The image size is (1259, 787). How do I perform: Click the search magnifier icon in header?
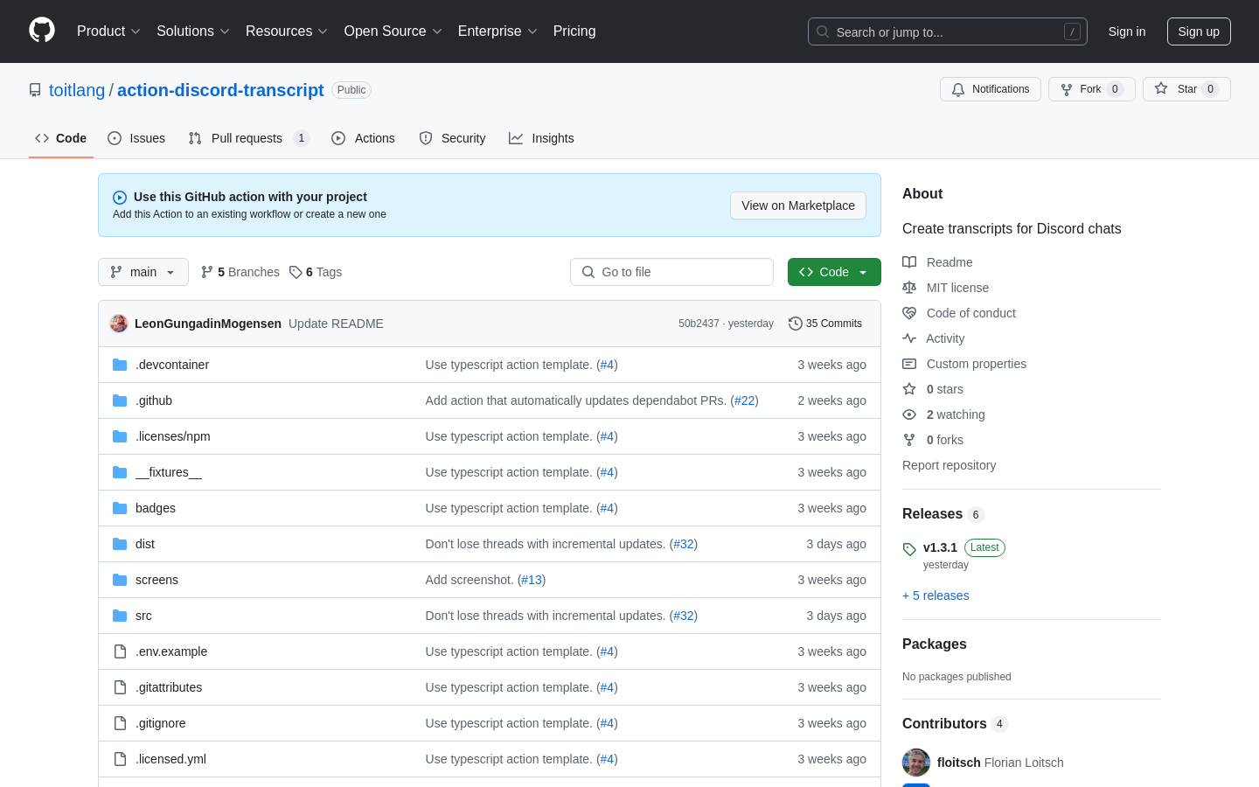(x=823, y=31)
